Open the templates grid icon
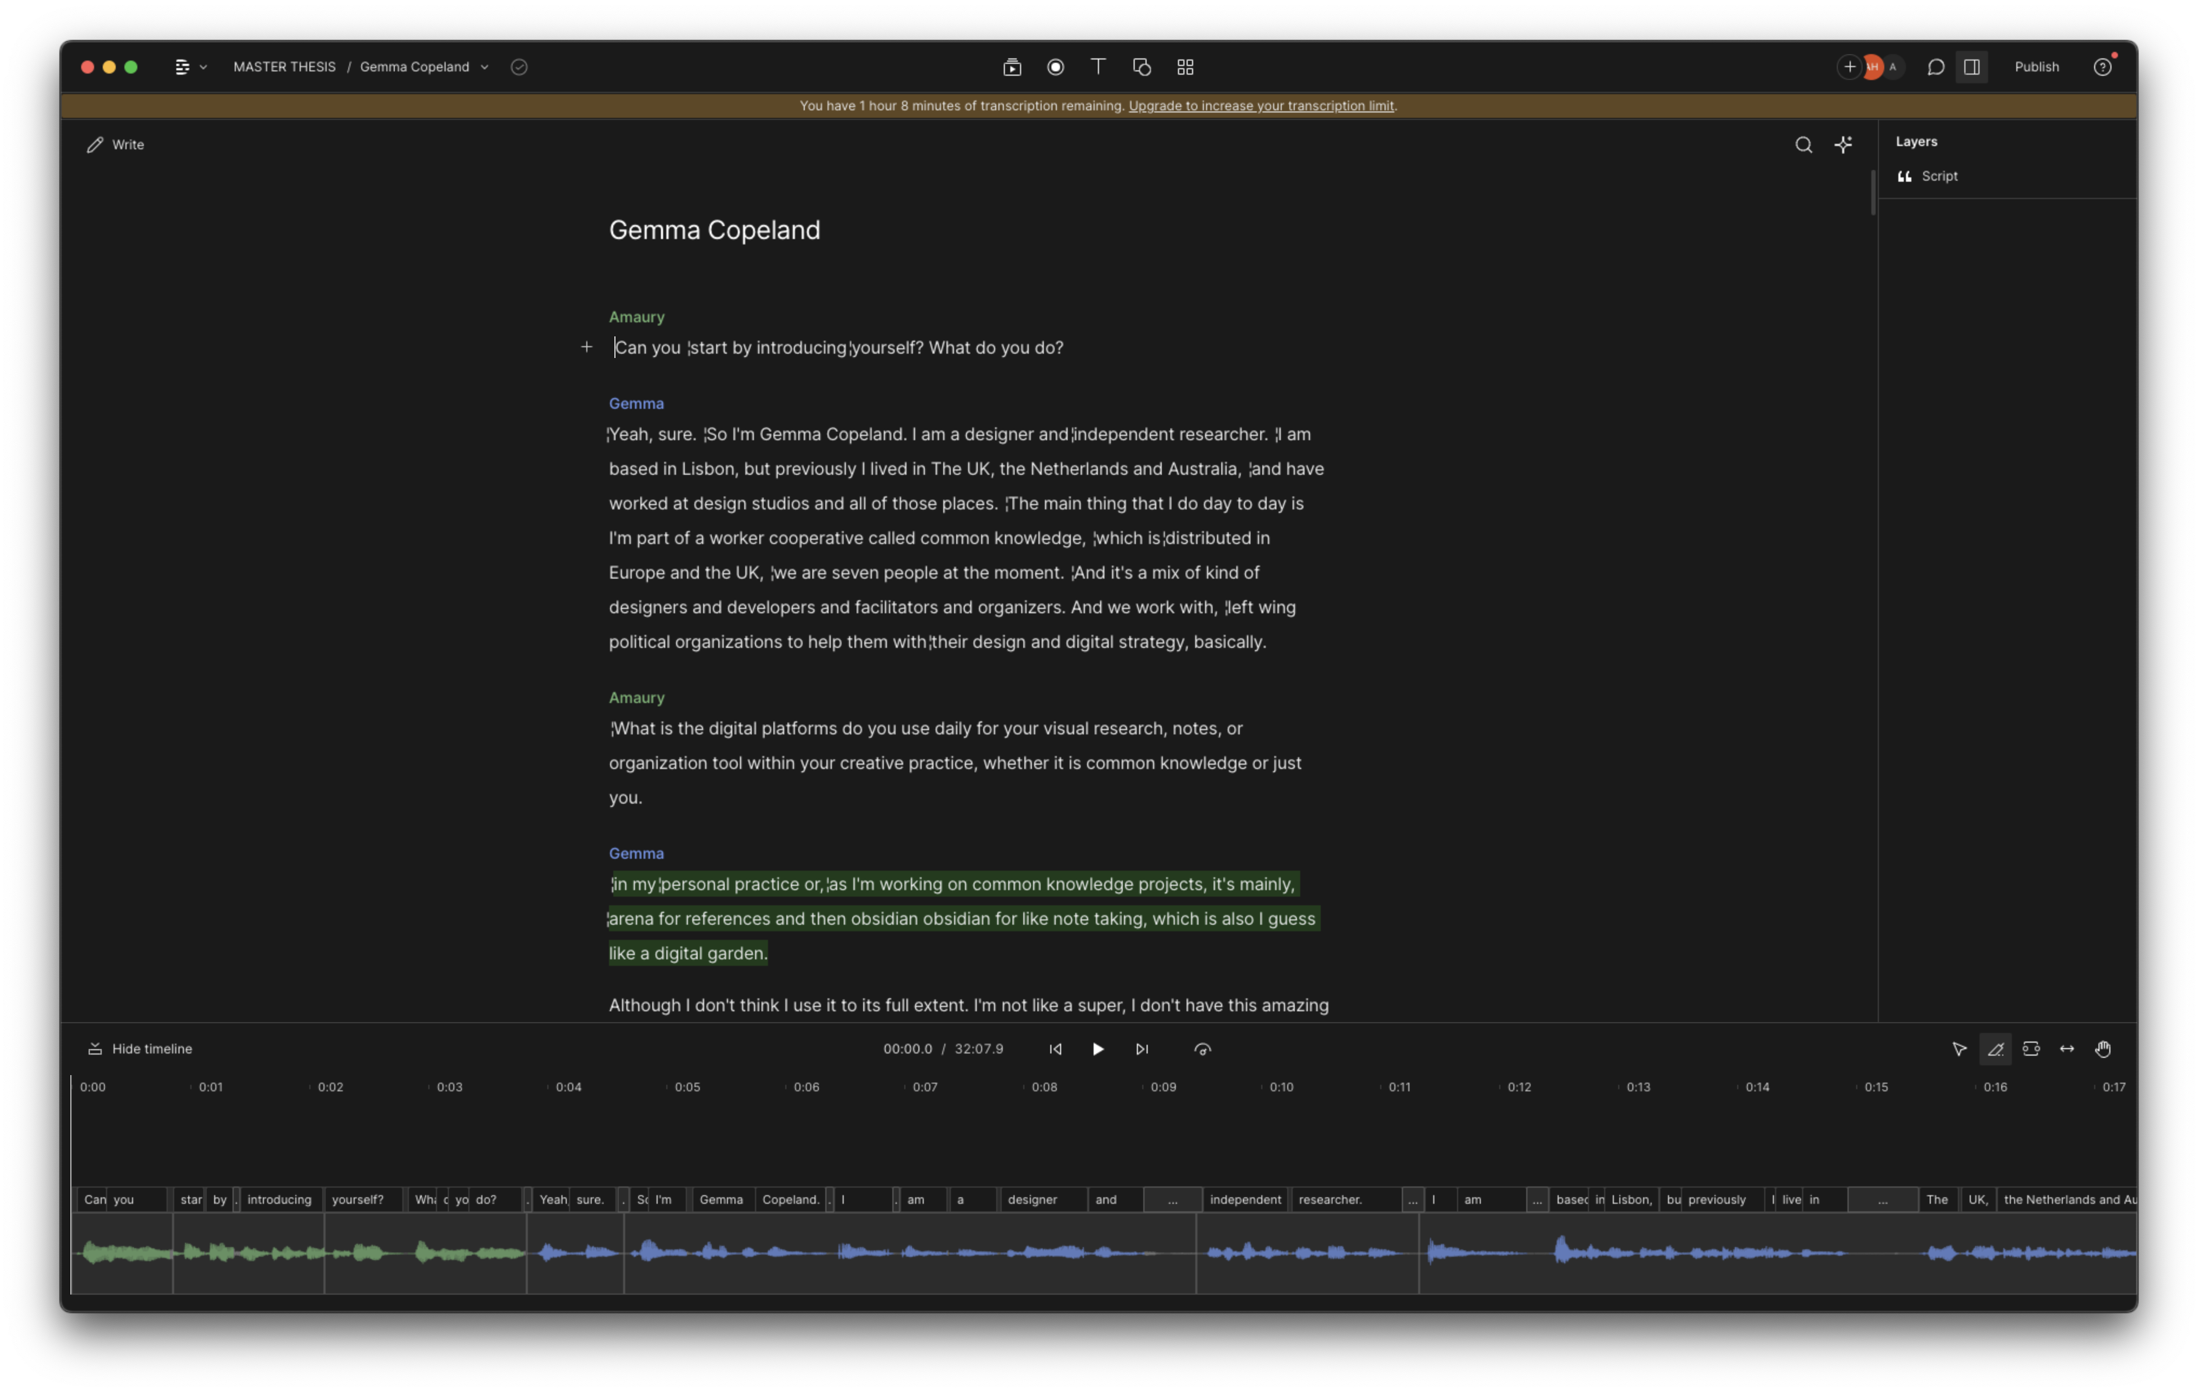2198x1392 pixels. tap(1185, 67)
